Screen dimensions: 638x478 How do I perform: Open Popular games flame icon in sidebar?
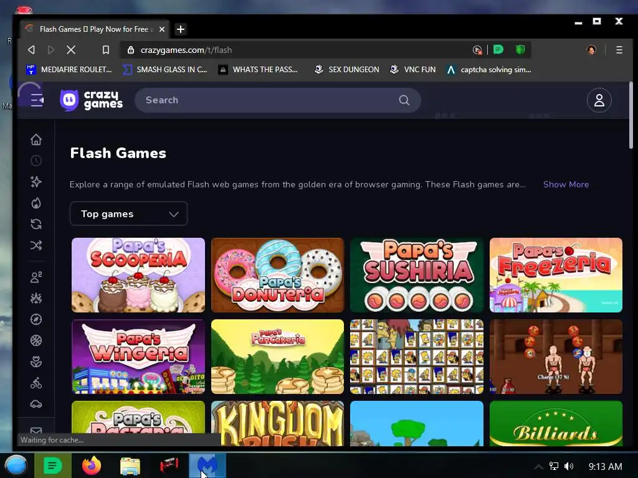(x=36, y=203)
